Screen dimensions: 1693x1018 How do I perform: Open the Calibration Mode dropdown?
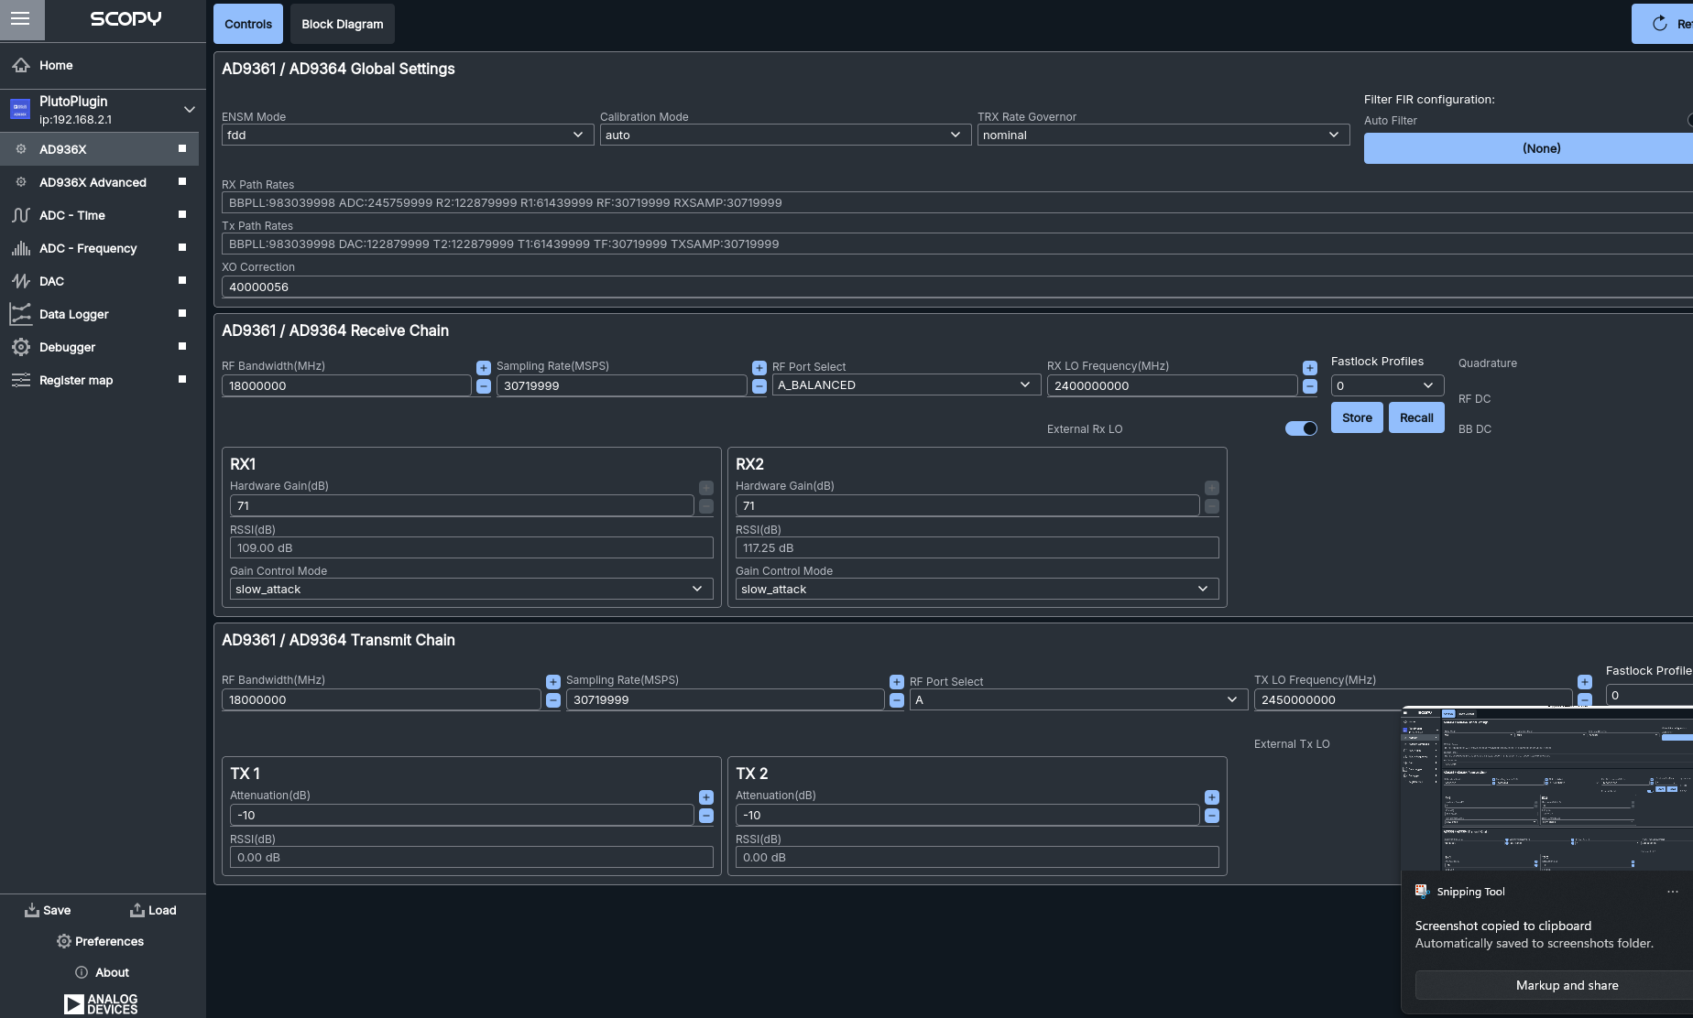tap(785, 135)
